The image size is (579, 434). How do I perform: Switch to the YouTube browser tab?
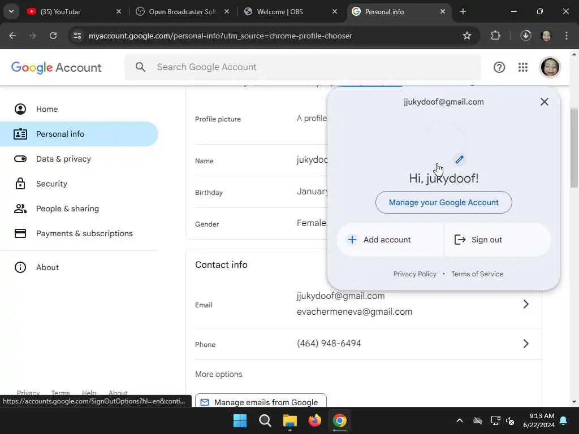[x=74, y=12]
